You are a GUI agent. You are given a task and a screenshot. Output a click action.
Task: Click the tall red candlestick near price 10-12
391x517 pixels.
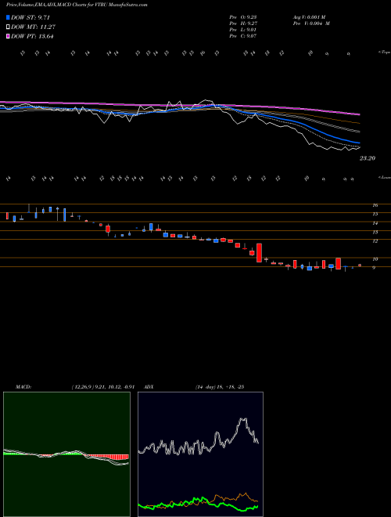259,253
